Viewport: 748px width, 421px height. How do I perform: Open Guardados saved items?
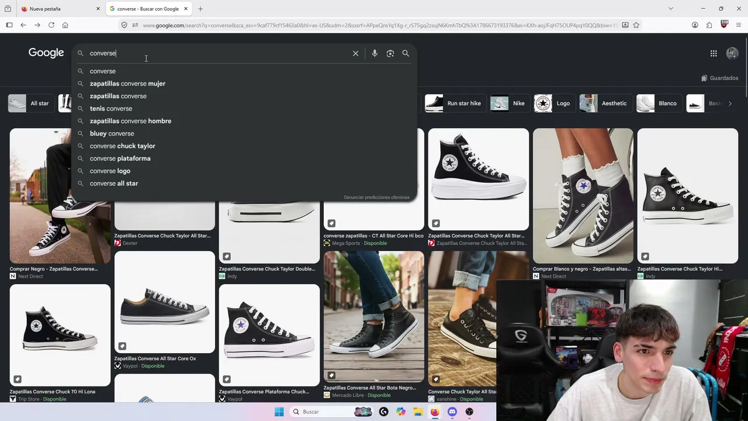[719, 78]
